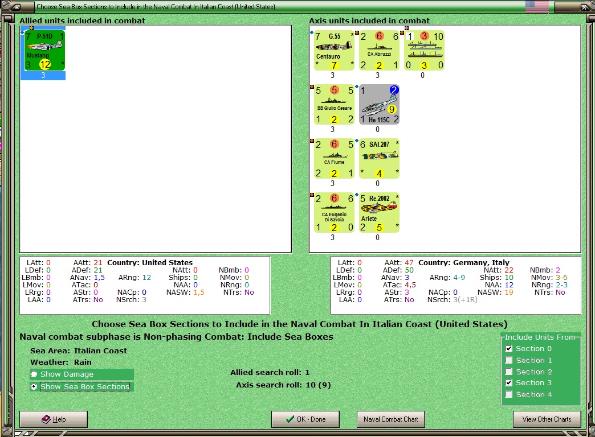This screenshot has width=595, height=437.
Task: Click the Axis Ships: 10 stat
Action: pyautogui.click(x=496, y=278)
